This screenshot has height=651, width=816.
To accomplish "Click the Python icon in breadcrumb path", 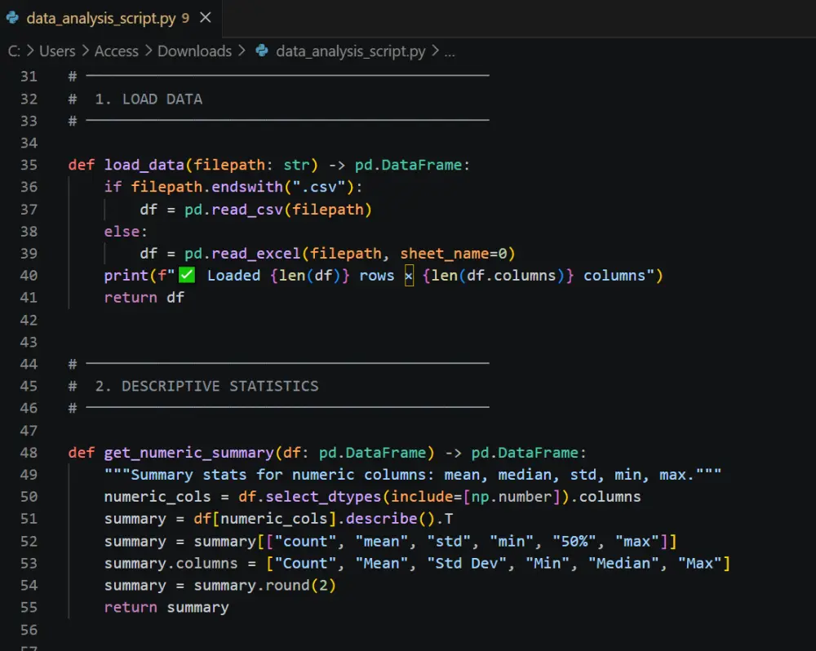I will click(262, 51).
